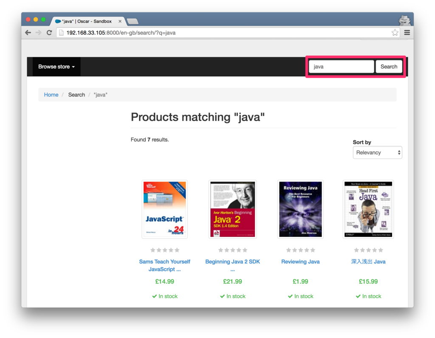Click star rating under Head First Java
The width and height of the screenshot is (435, 338).
click(x=368, y=250)
